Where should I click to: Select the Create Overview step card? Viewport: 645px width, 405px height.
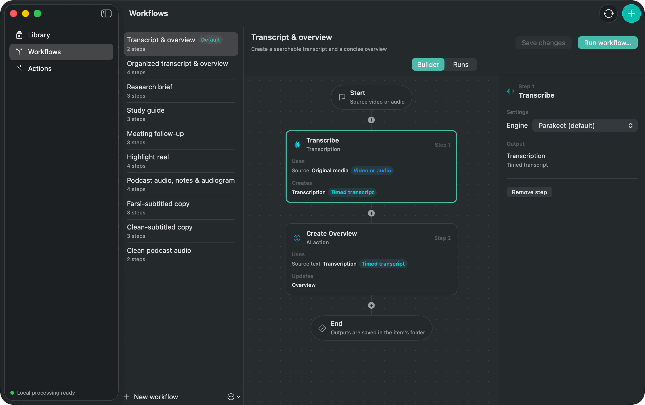coord(371,259)
